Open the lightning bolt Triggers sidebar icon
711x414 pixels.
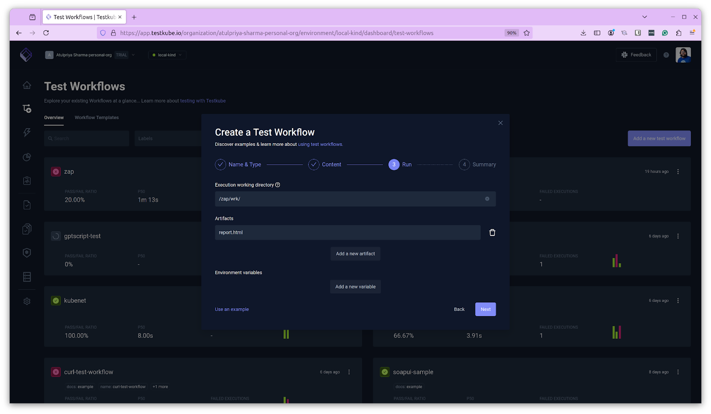point(27,133)
